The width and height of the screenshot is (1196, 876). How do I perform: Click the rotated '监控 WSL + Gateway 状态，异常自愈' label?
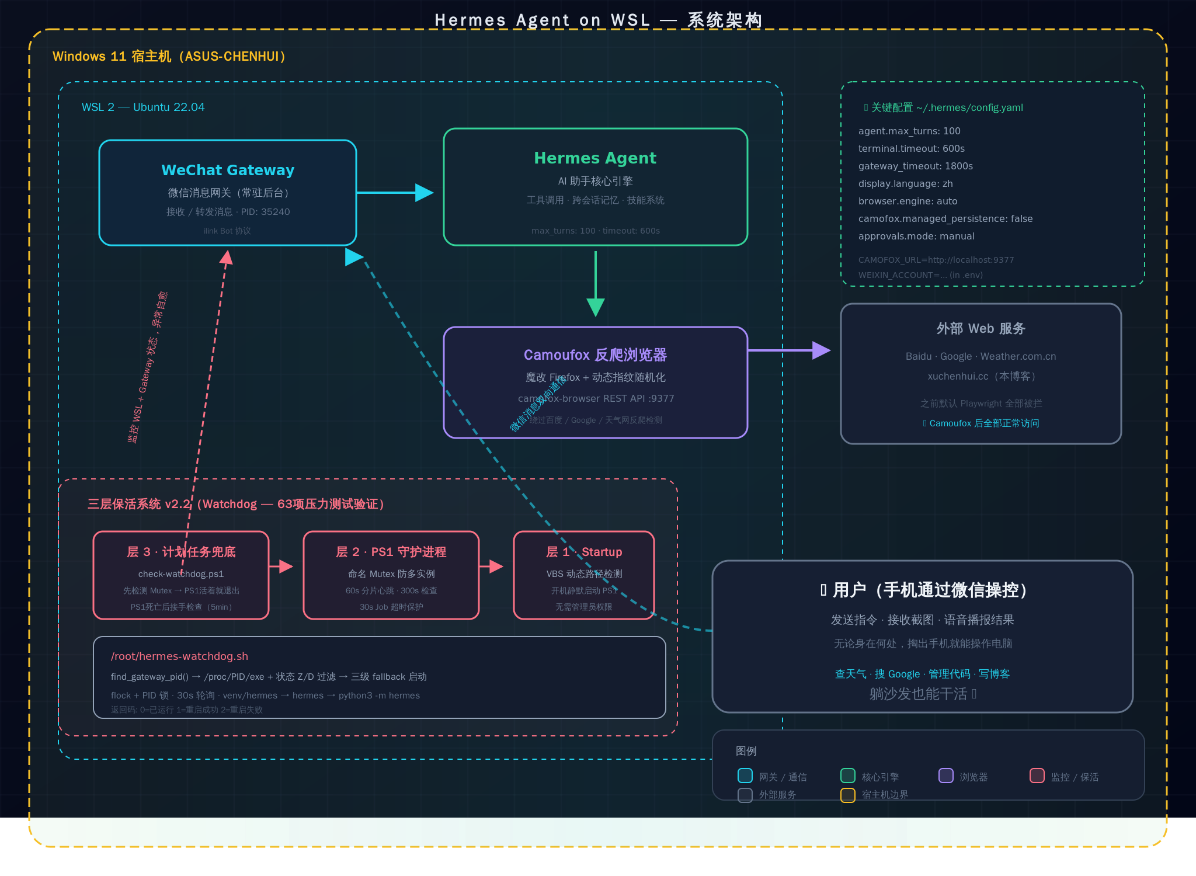click(x=148, y=367)
